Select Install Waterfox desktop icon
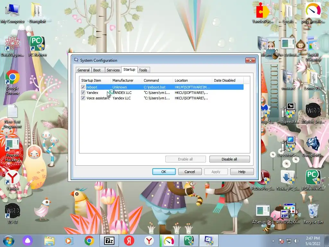This screenshot has width=329, height=247. (x=313, y=49)
